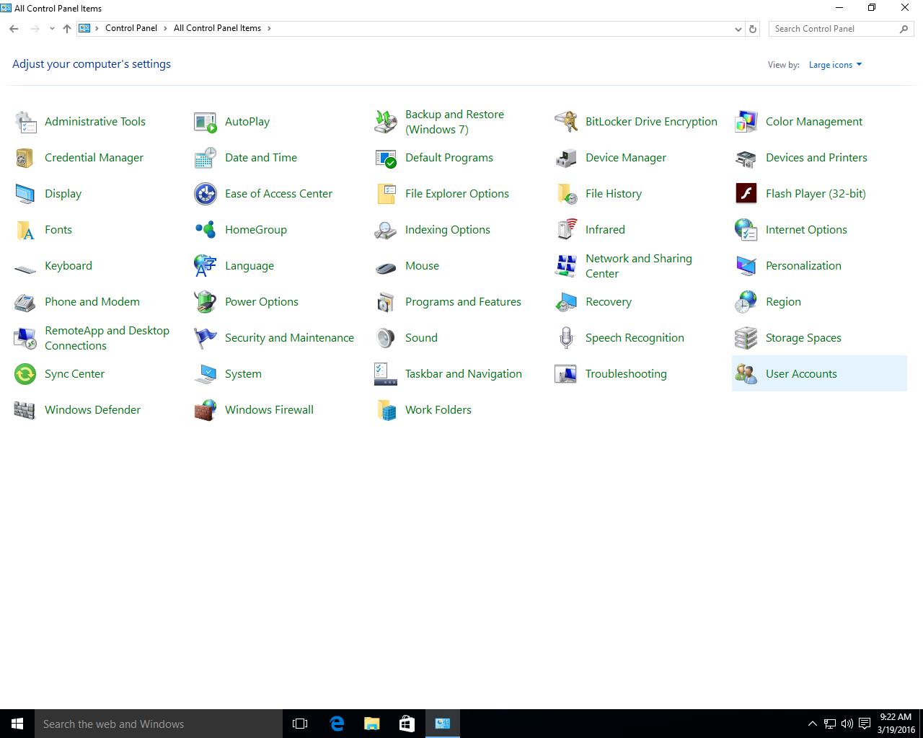Viewport: 923px width, 738px height.
Task: Open the Fonts folder icon
Action: point(25,230)
